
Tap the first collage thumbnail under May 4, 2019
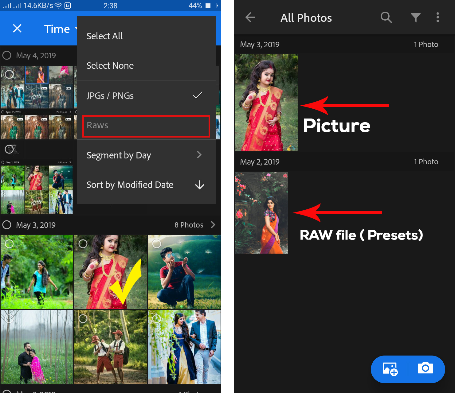37,103
